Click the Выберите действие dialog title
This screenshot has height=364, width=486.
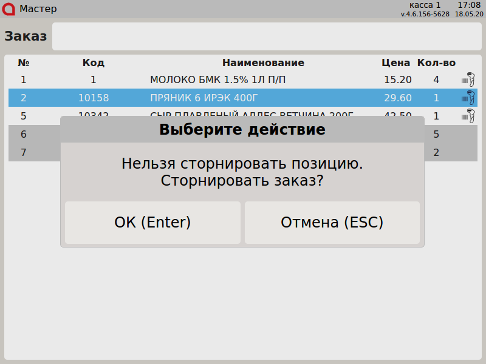(242, 130)
